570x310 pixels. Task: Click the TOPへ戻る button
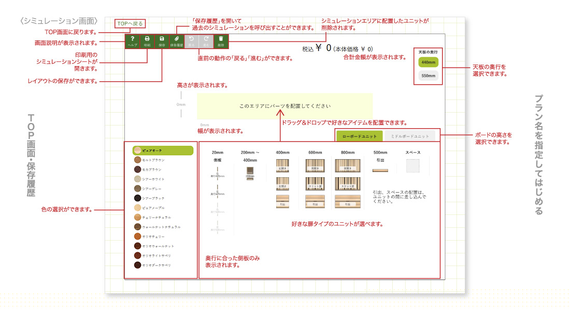130,23
